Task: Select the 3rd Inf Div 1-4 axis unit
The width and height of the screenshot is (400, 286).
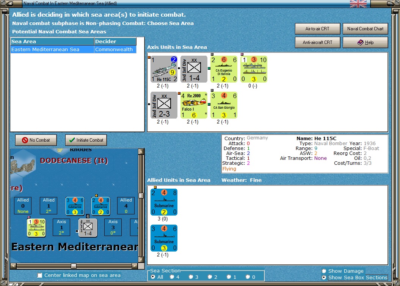Action: point(194,69)
